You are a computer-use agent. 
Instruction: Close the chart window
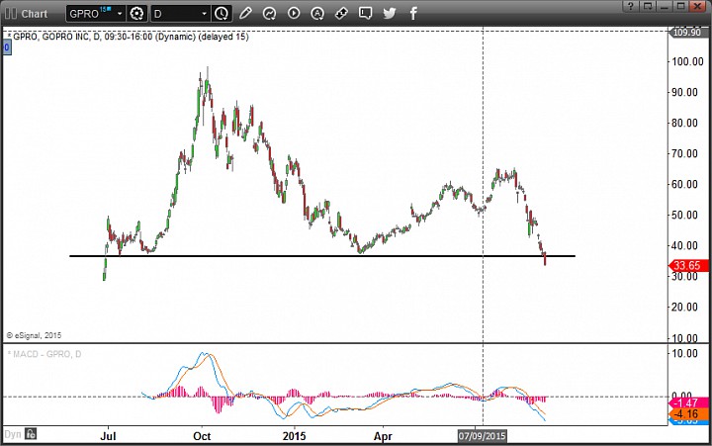pos(697,6)
